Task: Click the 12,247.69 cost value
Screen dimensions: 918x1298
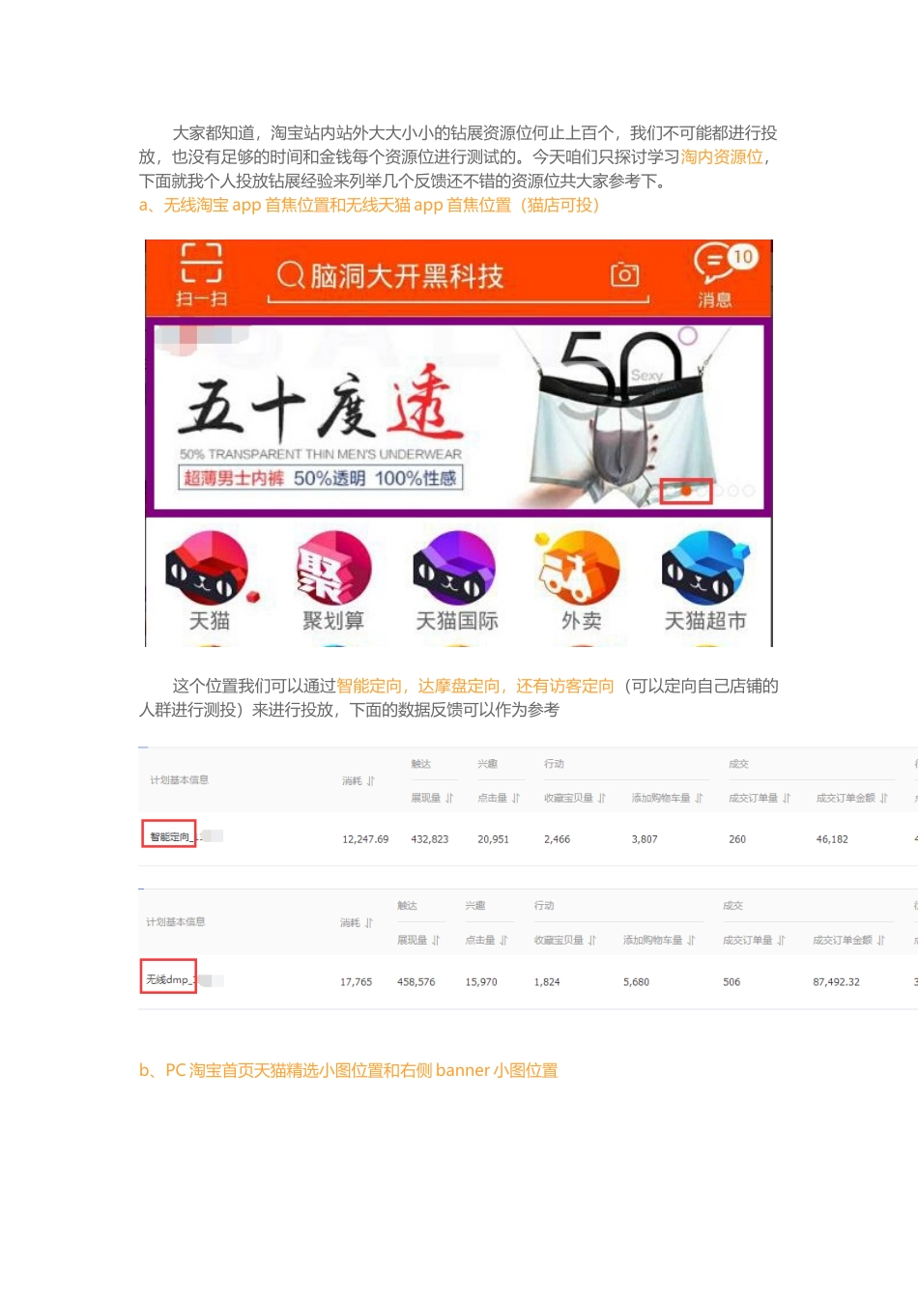Action: point(365,839)
